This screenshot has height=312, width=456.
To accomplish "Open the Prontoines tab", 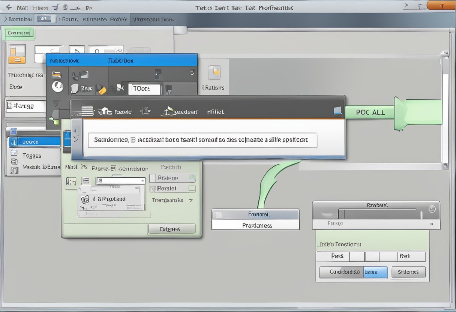I will coord(17,19).
